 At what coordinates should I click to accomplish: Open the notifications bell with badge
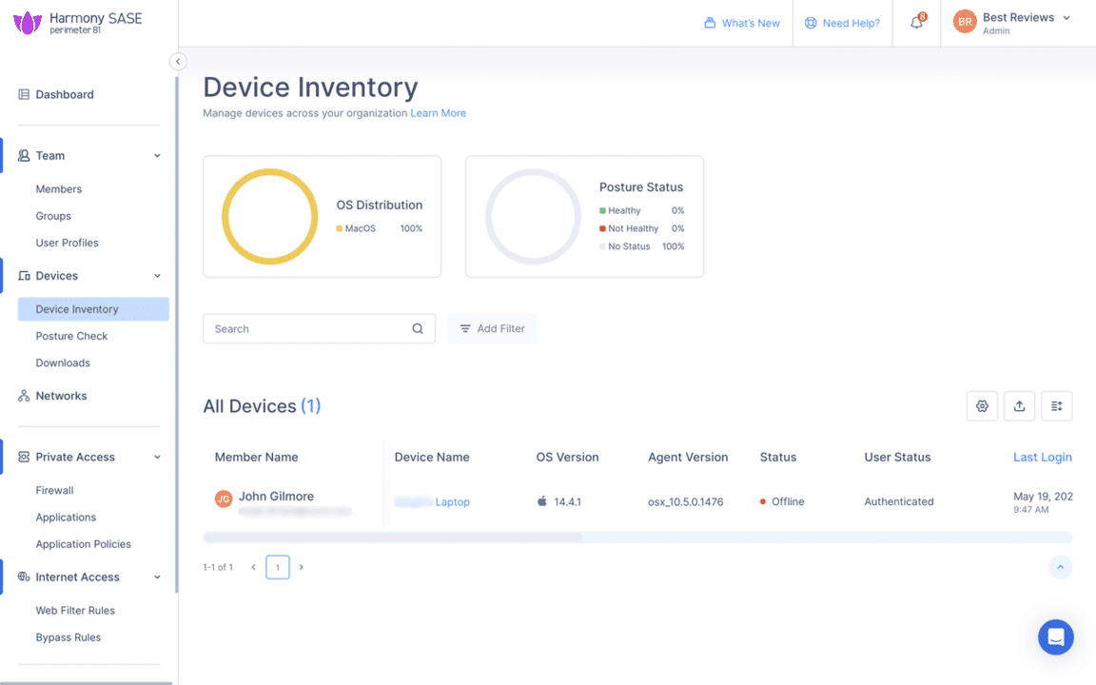916,20
